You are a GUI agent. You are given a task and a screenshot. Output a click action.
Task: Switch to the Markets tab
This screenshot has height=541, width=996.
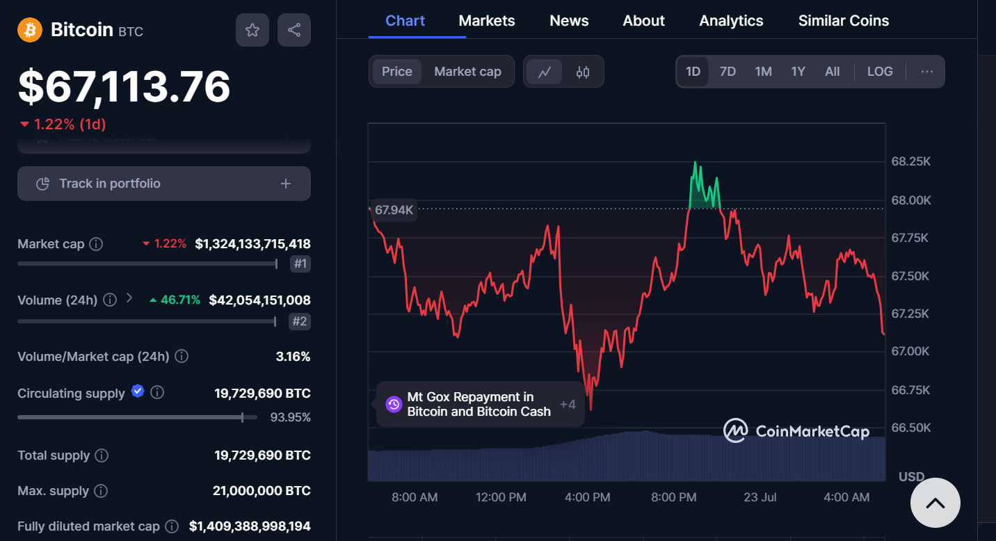pos(487,21)
